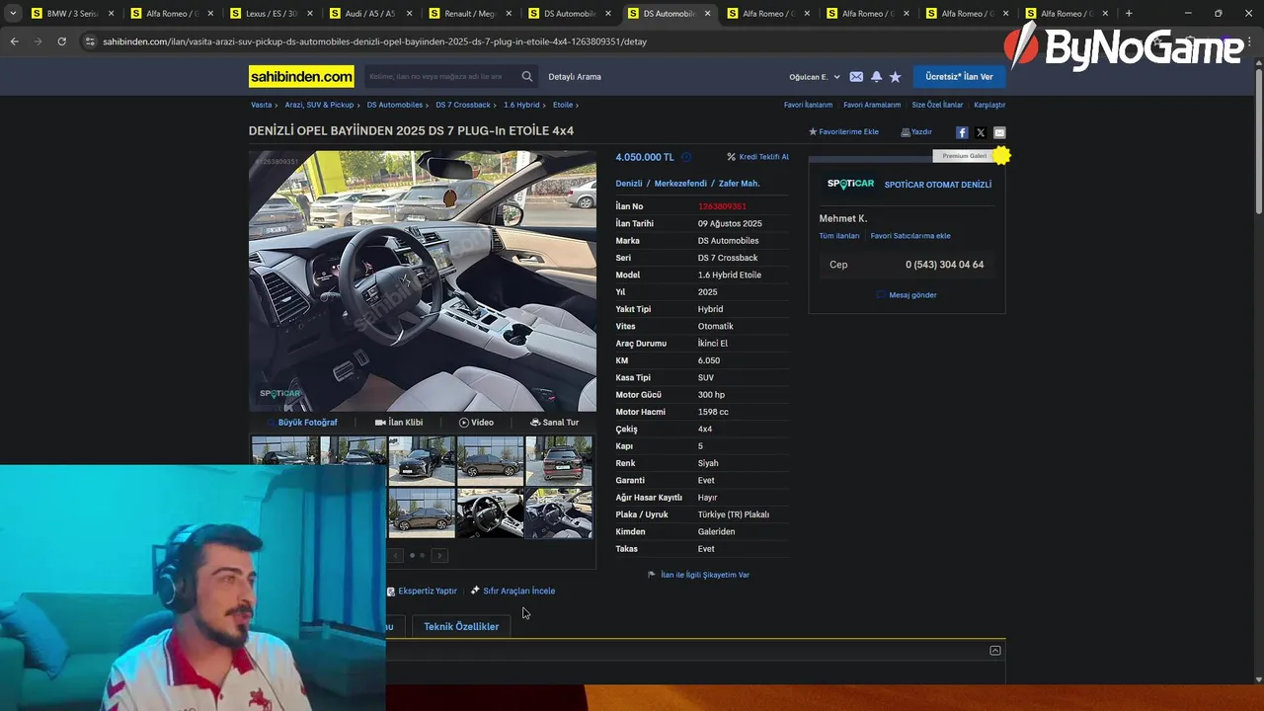Share the listing on X
The height and width of the screenshot is (711, 1264).
pyautogui.click(x=981, y=132)
